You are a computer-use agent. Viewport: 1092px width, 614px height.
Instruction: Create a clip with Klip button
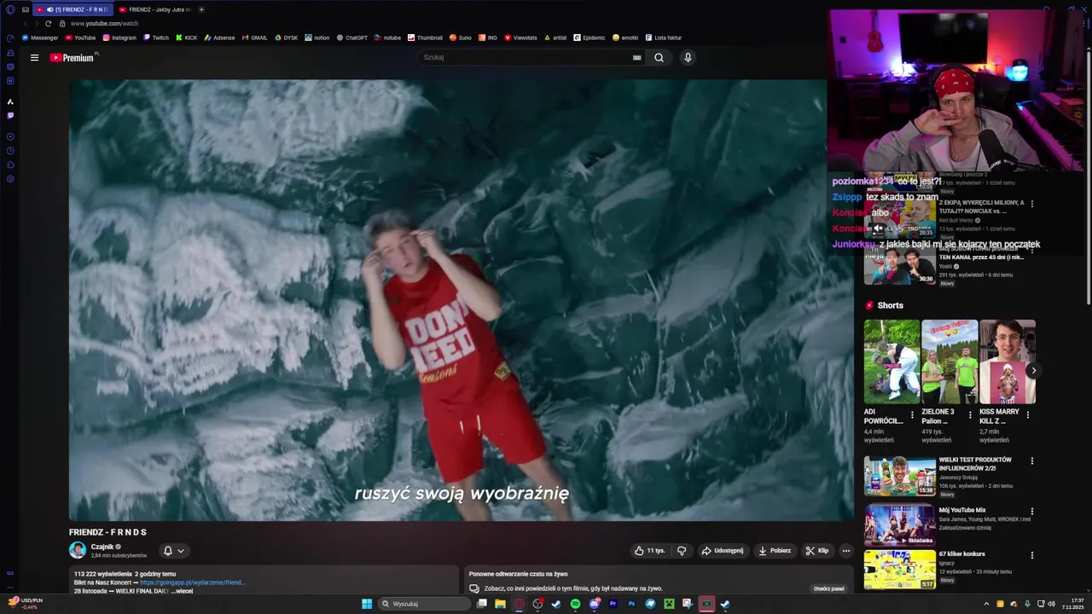tap(817, 551)
